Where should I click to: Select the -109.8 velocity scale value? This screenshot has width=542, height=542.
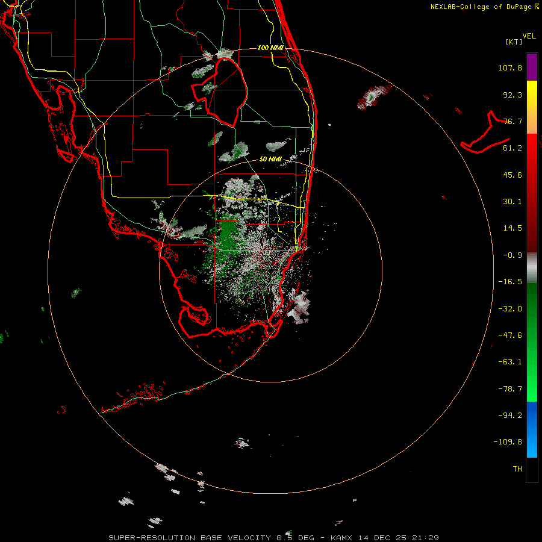tap(508, 442)
